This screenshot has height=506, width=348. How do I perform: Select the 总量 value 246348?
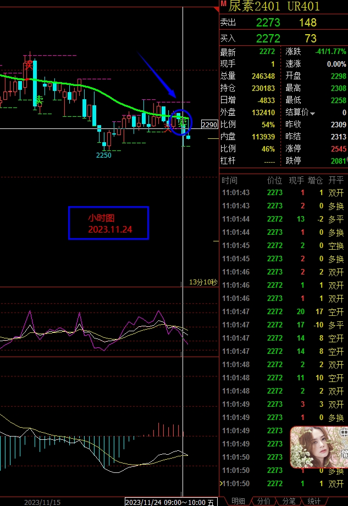(x=263, y=76)
